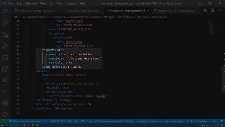This screenshot has height=127, width=225.
Task: Open the View menu
Action: (x=43, y=3)
